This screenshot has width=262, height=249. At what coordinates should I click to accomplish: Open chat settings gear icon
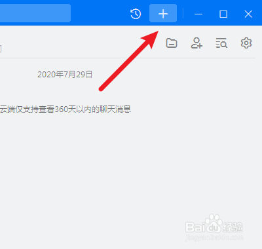coord(246,43)
